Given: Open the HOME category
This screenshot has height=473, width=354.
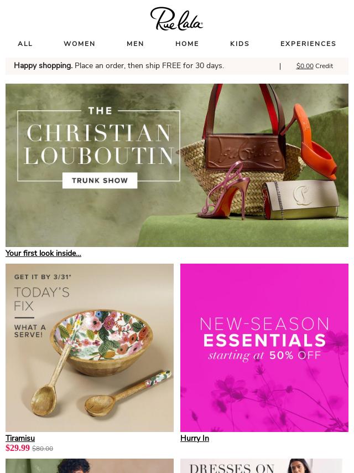Looking at the screenshot, I should (x=187, y=44).
